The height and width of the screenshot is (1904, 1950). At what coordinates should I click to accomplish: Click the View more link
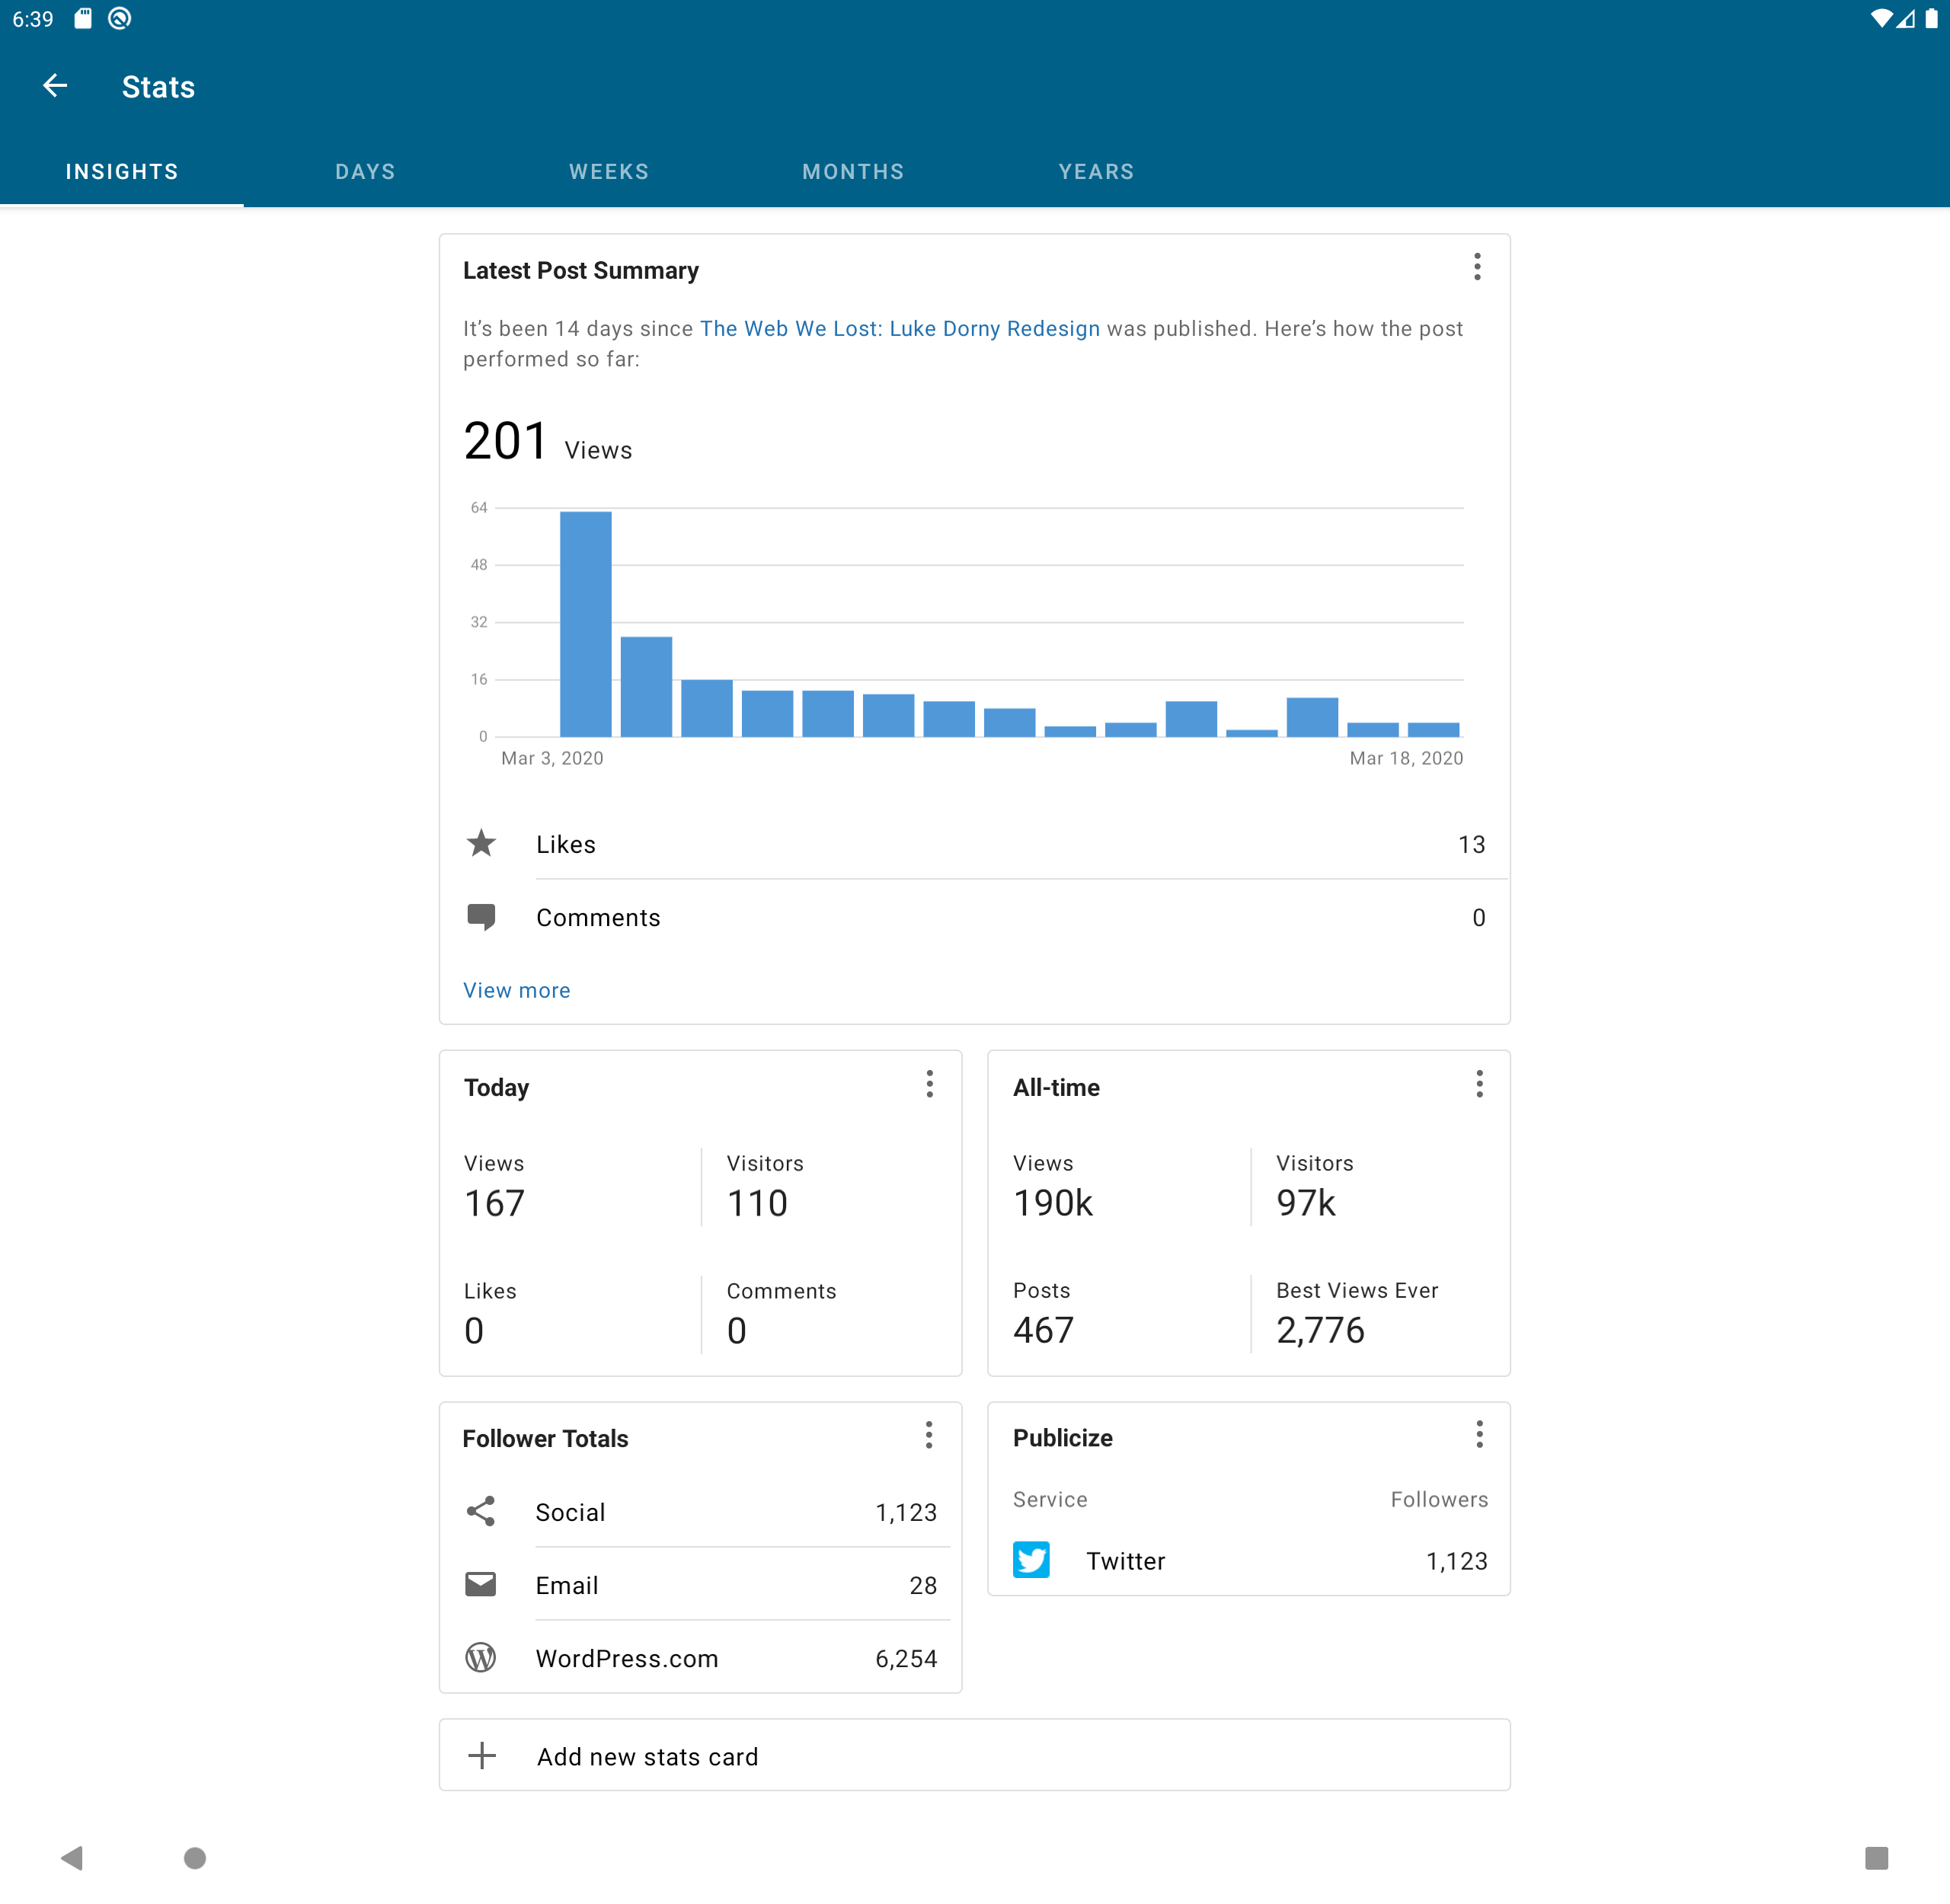click(516, 990)
